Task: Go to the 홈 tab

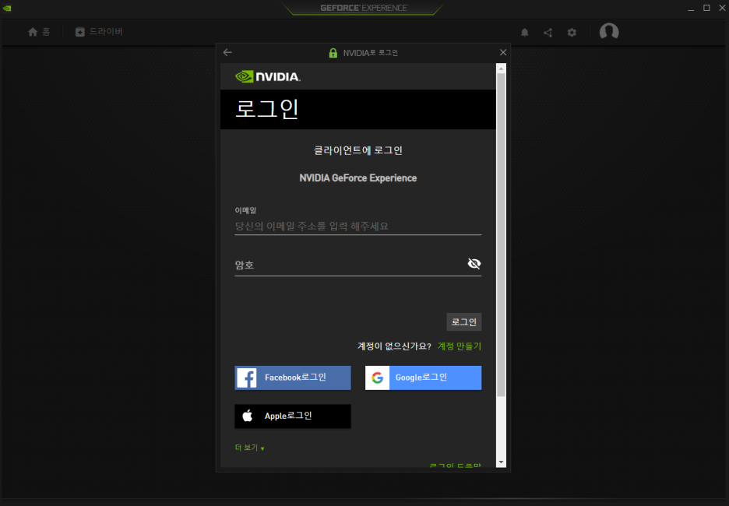Action: 39,32
